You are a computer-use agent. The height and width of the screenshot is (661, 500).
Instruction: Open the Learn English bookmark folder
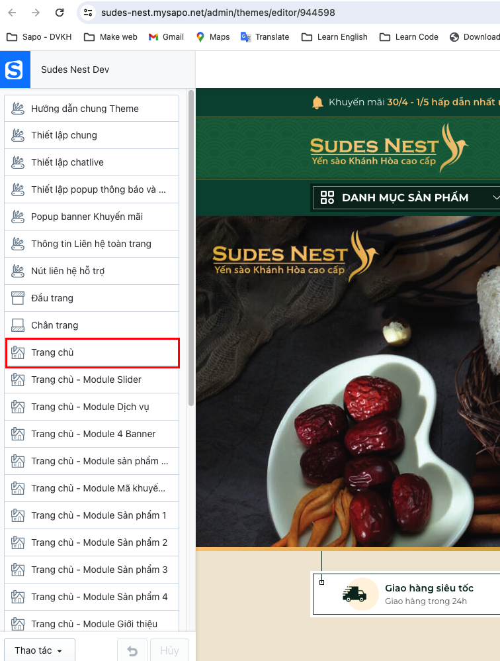(x=335, y=37)
